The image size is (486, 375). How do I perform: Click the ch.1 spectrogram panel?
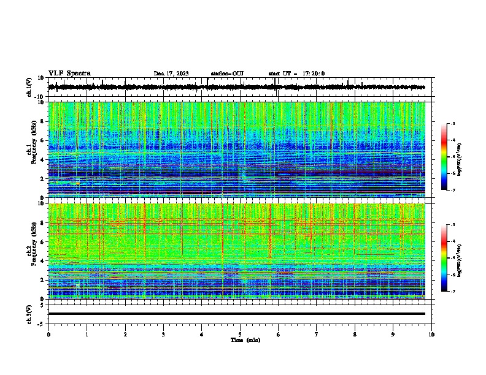tap(237, 150)
